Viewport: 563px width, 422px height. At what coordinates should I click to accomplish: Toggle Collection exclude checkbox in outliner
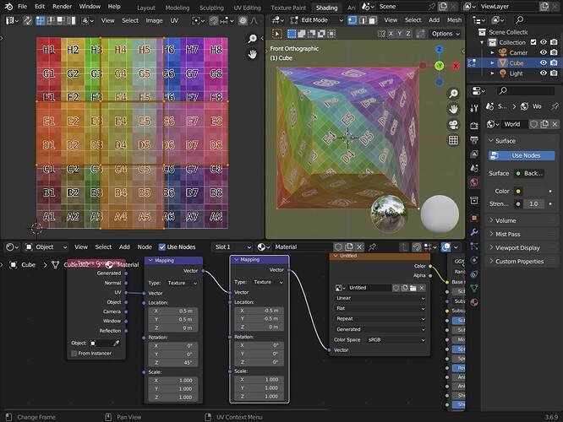(533, 42)
